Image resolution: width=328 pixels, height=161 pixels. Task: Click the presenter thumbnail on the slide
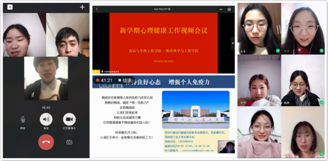(x=226, y=147)
